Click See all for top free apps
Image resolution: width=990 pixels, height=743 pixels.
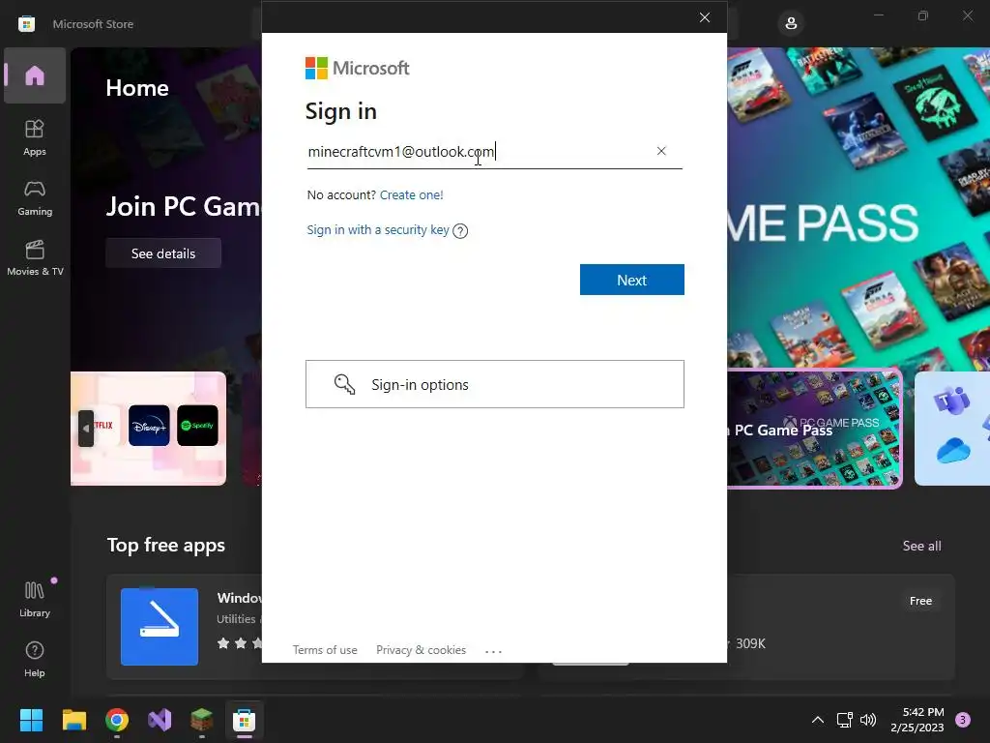[921, 546]
